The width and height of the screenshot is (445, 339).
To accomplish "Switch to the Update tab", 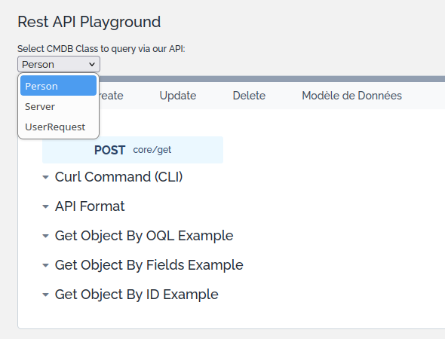I will click(178, 96).
